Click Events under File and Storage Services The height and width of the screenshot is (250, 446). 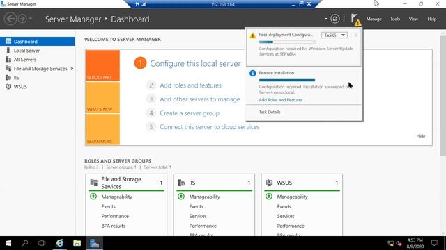click(x=109, y=207)
